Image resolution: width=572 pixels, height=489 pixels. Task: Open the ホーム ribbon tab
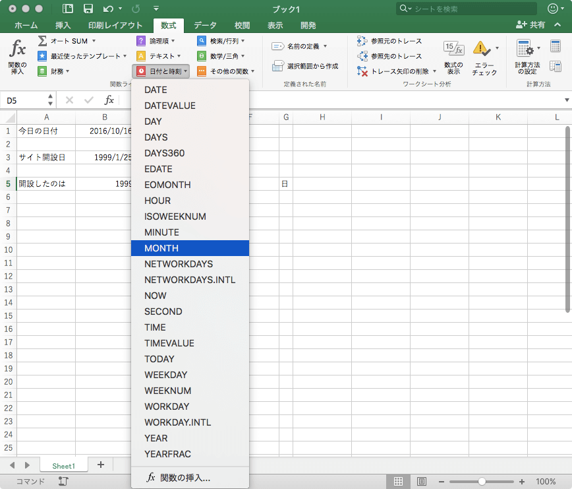tap(26, 25)
